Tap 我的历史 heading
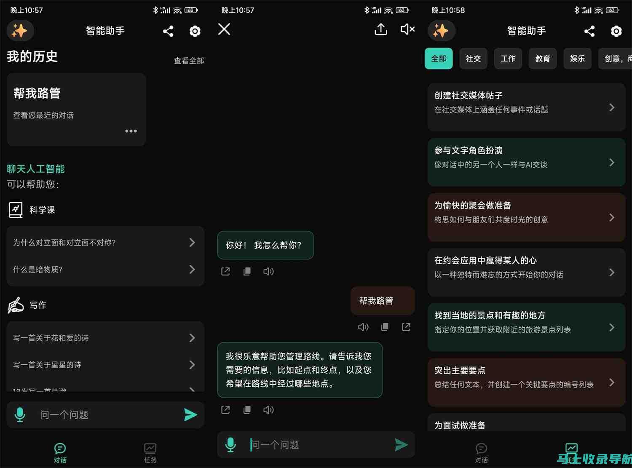 click(x=32, y=56)
